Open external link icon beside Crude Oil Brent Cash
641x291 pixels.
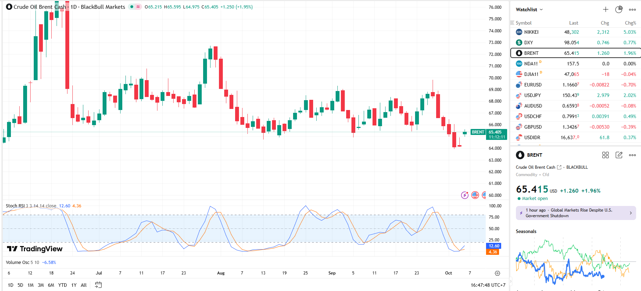[x=559, y=167]
